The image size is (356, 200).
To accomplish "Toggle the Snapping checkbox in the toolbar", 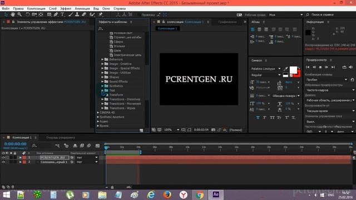I will (139, 15).
